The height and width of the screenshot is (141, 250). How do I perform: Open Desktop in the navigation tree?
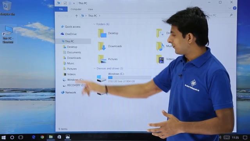point(70,47)
